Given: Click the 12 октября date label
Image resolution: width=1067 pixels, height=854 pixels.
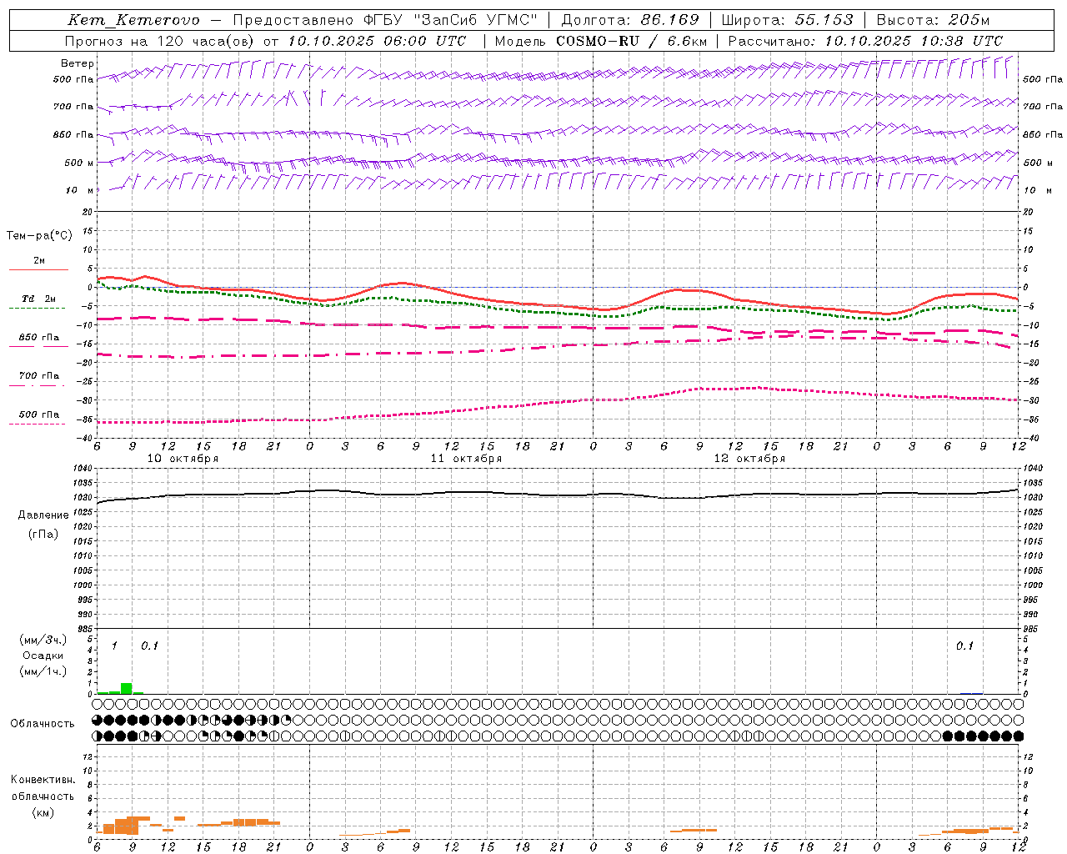Looking at the screenshot, I should (x=749, y=459).
